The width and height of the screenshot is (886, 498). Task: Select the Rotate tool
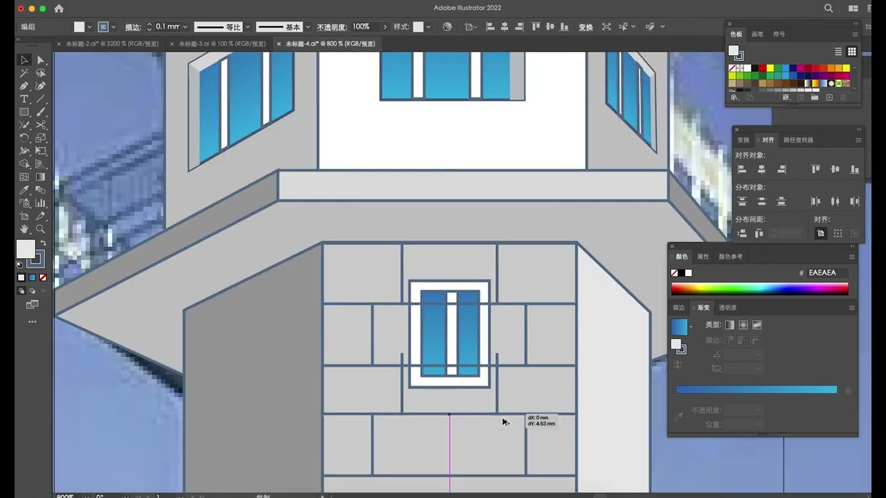24,138
